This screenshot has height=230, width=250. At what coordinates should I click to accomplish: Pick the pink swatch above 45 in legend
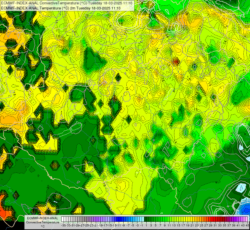[x=246, y=219]
